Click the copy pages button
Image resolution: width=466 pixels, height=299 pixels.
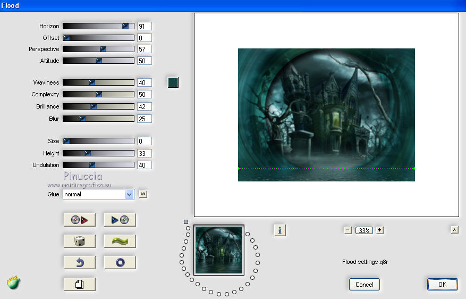point(79,284)
